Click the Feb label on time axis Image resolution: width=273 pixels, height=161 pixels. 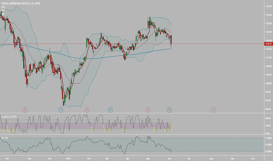coord(89,159)
